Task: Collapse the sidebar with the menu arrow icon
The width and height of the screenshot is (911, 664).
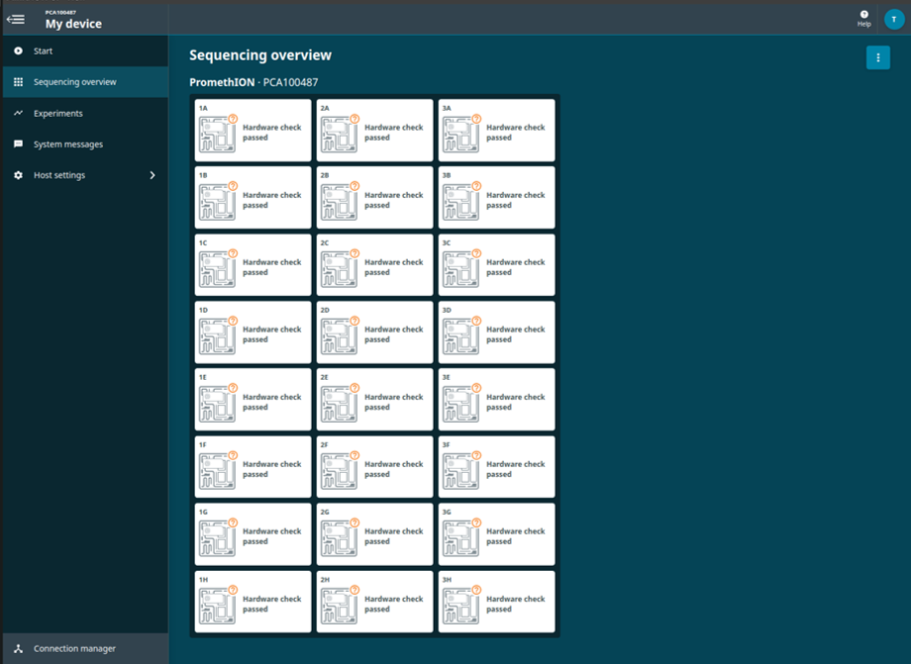Action: click(x=16, y=20)
